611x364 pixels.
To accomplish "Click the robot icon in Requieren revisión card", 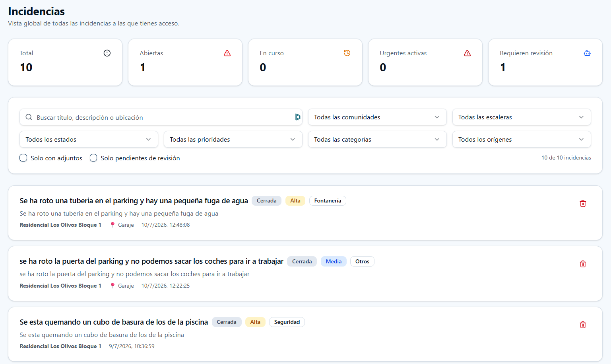I will pos(587,53).
